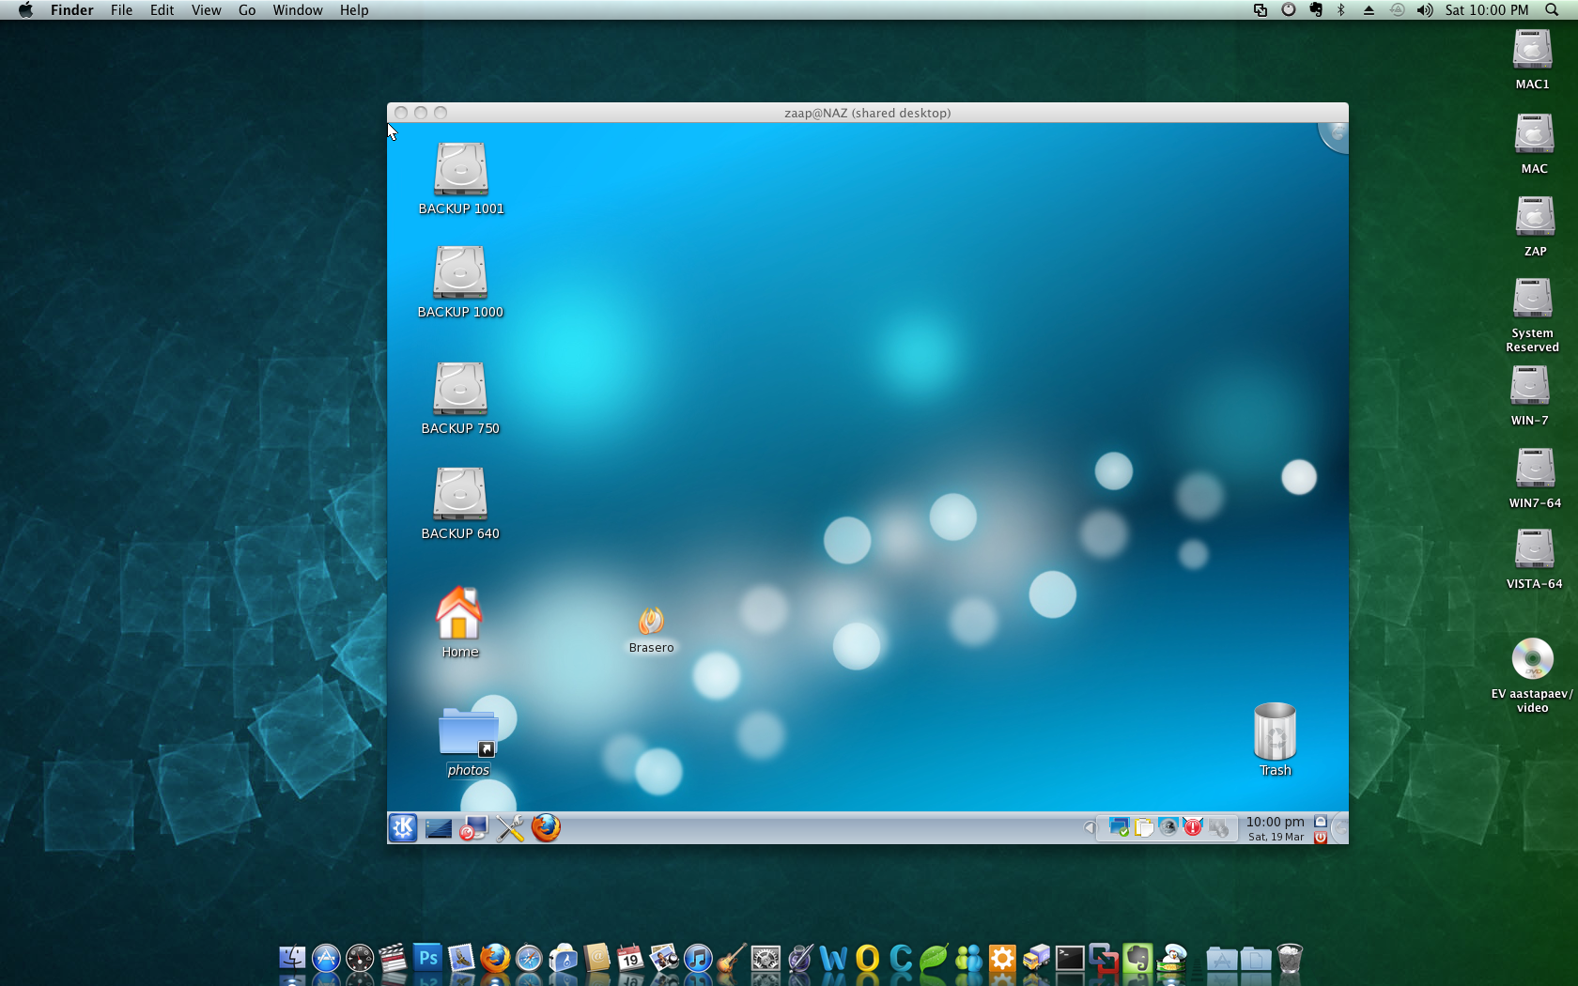Open Dashboard from the Dock
Screen dimensions: 1578x986
point(360,959)
